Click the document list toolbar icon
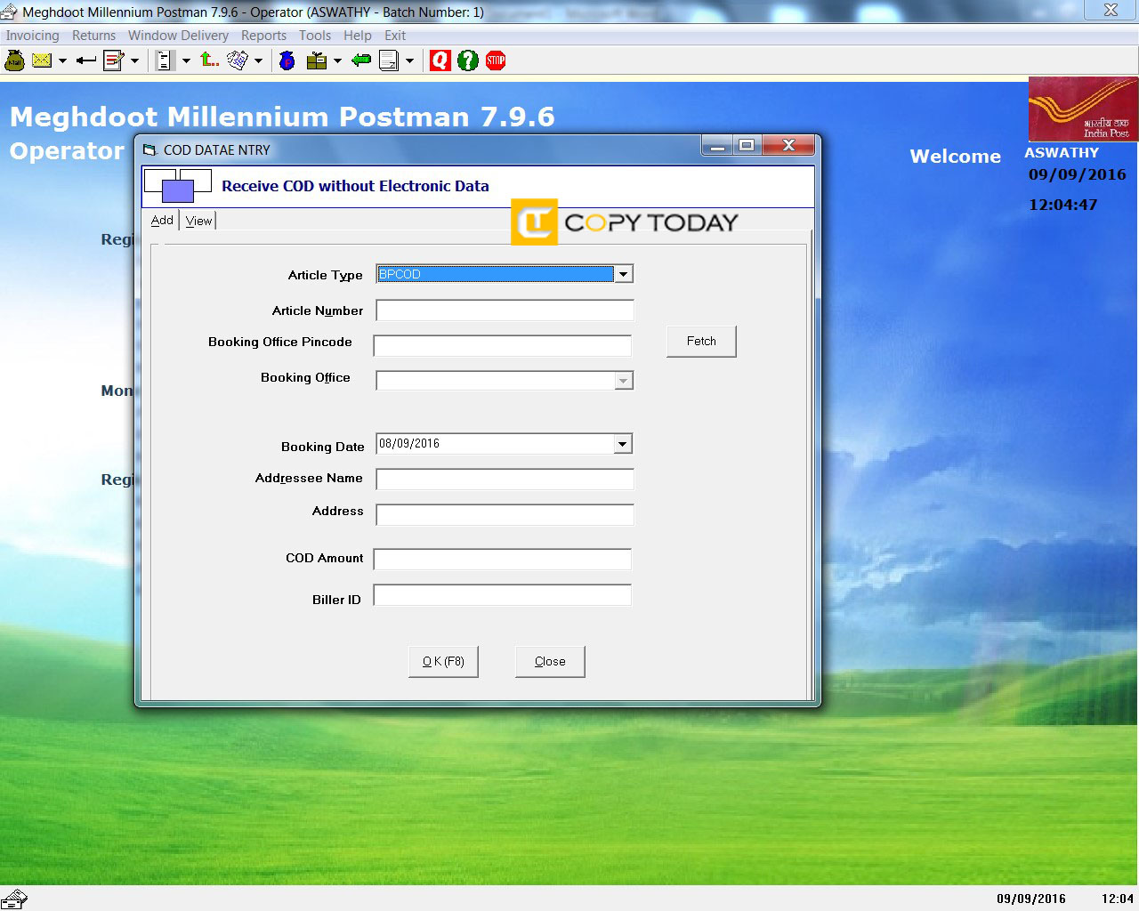This screenshot has width=1139, height=911. coord(164,60)
